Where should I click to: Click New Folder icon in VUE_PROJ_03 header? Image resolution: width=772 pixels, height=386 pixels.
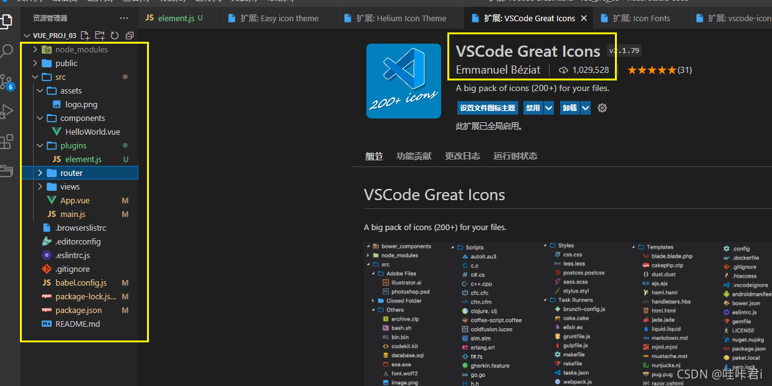[x=100, y=36]
